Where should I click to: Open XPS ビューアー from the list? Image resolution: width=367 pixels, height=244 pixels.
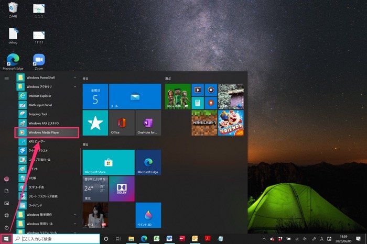[x=47, y=141]
